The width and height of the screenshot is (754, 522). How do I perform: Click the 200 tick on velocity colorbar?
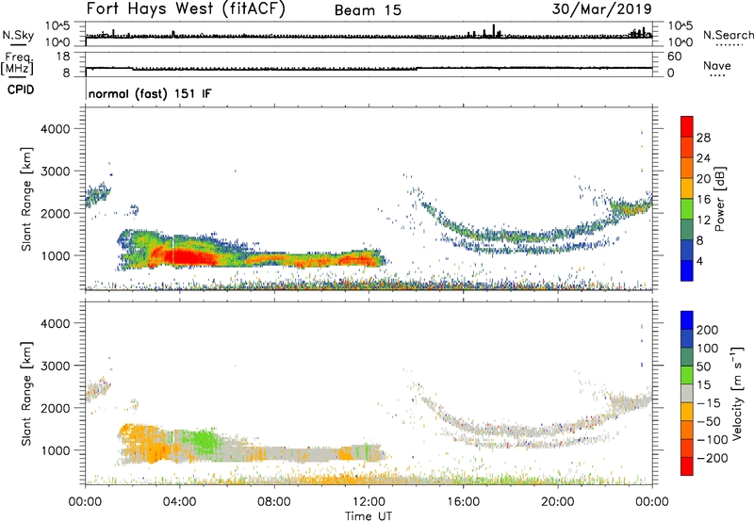(x=708, y=330)
